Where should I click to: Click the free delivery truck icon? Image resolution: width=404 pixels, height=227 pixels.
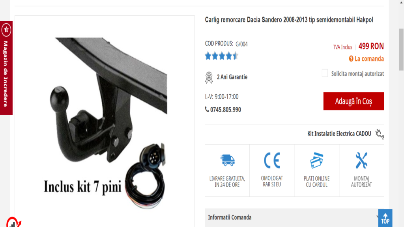(227, 160)
